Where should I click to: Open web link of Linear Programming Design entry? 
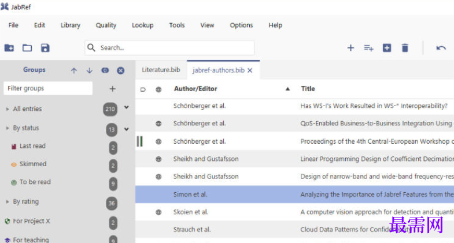tap(158, 159)
